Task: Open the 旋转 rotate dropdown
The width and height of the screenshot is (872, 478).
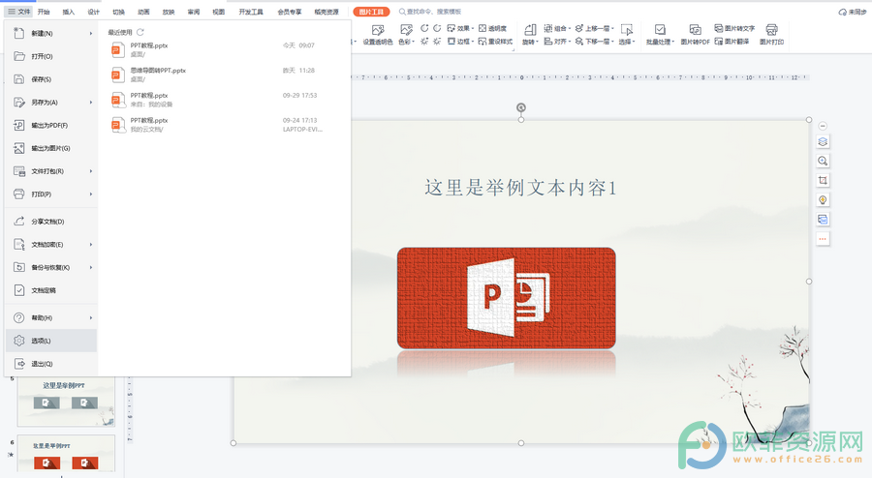Action: (x=530, y=35)
